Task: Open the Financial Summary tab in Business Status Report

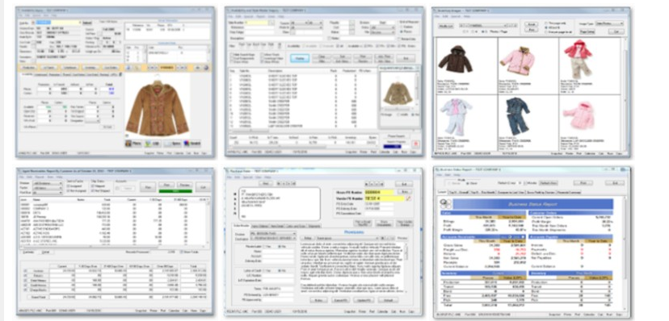Action: coord(570,193)
